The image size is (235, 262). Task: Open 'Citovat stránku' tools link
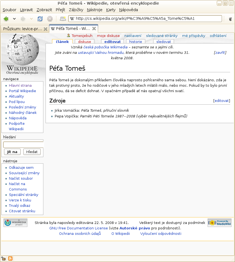[22, 211]
